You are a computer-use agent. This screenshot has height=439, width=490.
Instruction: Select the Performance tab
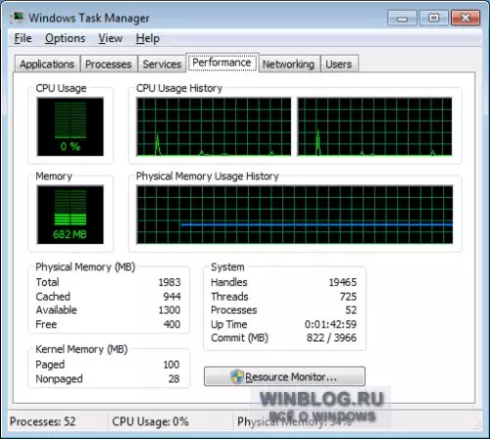pos(221,63)
